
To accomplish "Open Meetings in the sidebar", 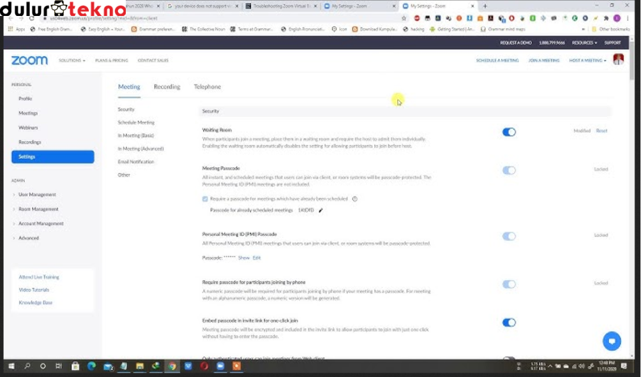I will pyautogui.click(x=28, y=113).
